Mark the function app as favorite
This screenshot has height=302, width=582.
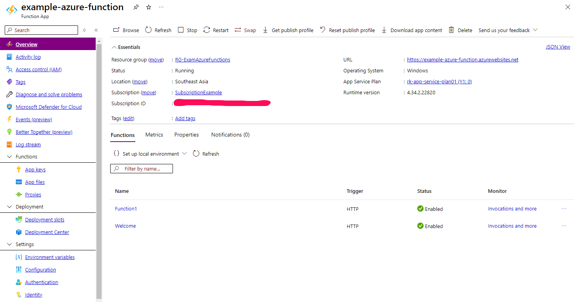pos(149,7)
